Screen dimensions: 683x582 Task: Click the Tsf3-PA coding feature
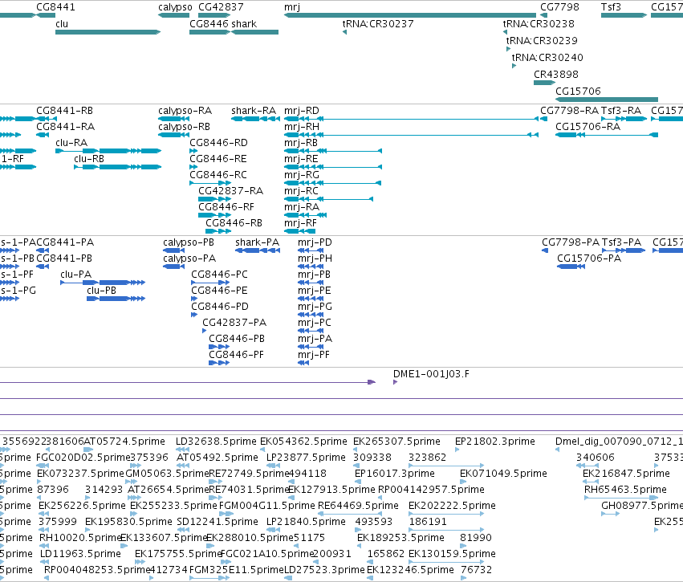624,250
